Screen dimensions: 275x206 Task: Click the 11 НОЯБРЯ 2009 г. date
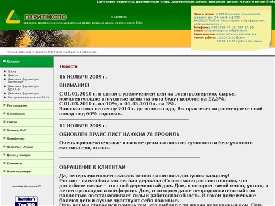point(83,126)
